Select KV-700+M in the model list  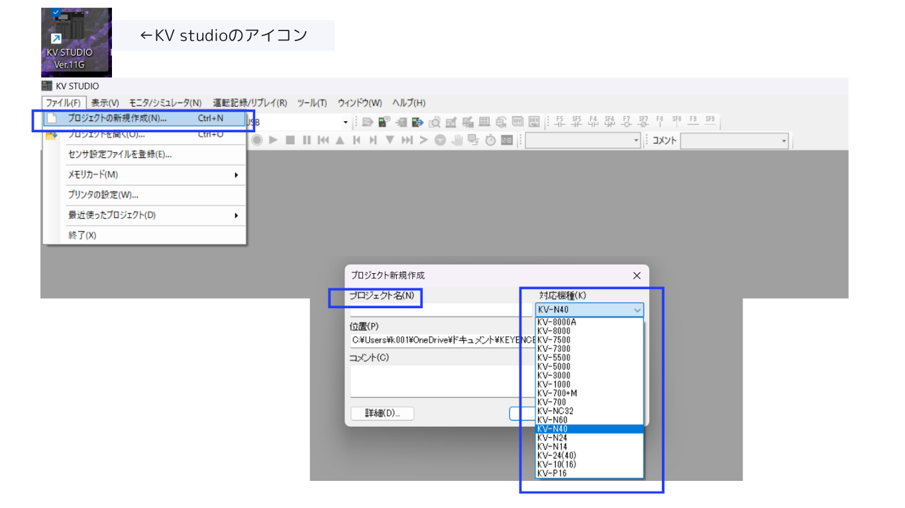[x=589, y=393]
